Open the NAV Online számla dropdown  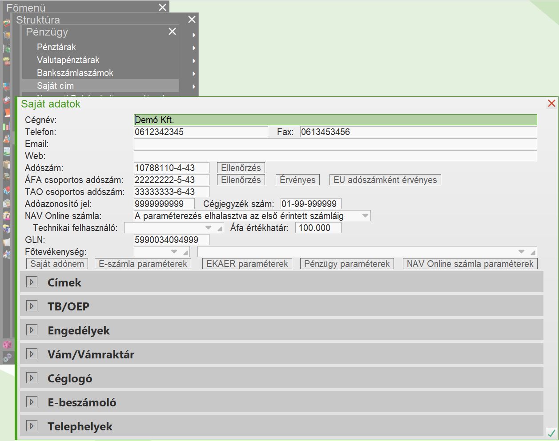365,216
